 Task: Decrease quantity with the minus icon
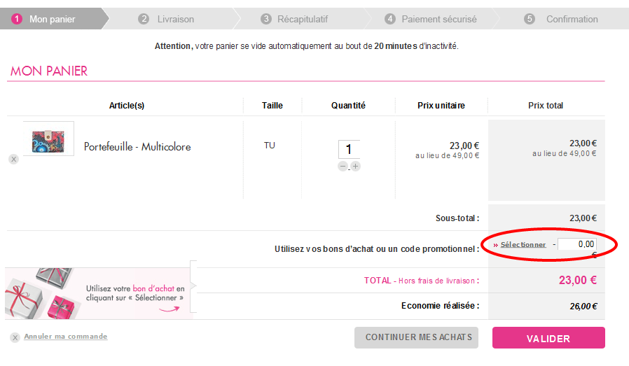click(343, 167)
